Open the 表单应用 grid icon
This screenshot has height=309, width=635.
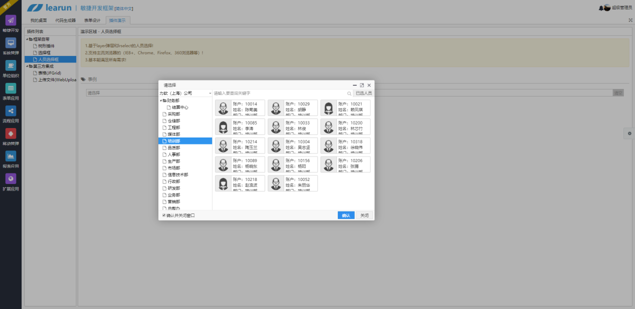[x=11, y=88]
